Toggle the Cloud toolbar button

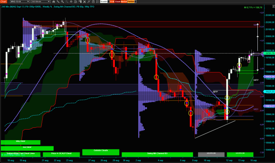[x=117, y=2]
